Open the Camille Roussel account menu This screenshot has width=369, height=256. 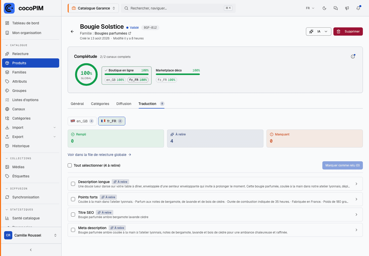[x=30, y=235]
